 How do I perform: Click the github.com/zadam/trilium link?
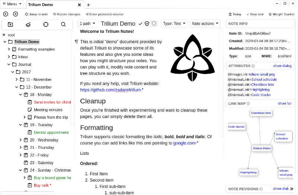pos(111,90)
